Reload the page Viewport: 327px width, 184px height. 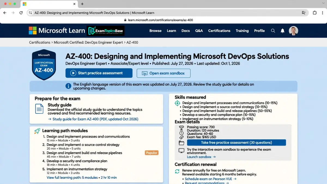click(21, 13)
